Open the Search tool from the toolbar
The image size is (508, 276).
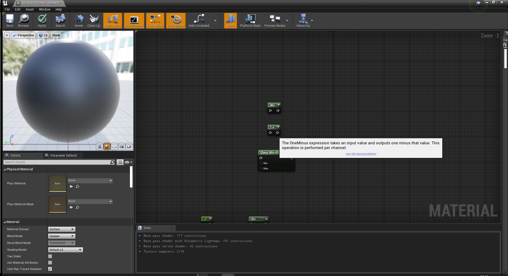[60, 21]
